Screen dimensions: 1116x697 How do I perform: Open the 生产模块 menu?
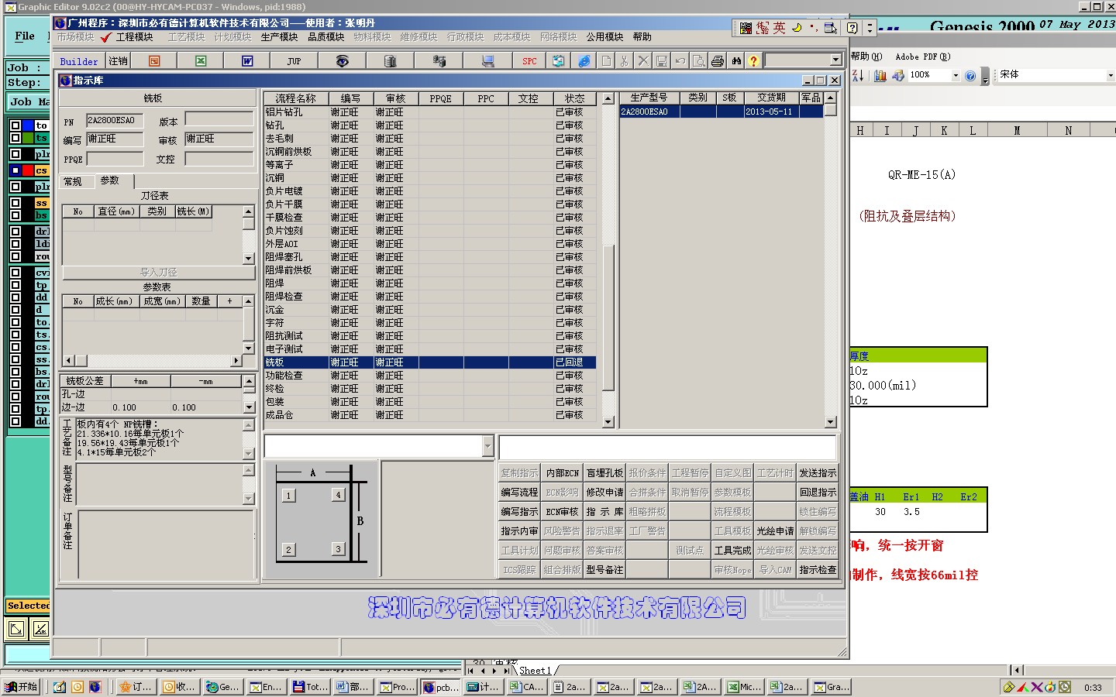click(x=279, y=37)
